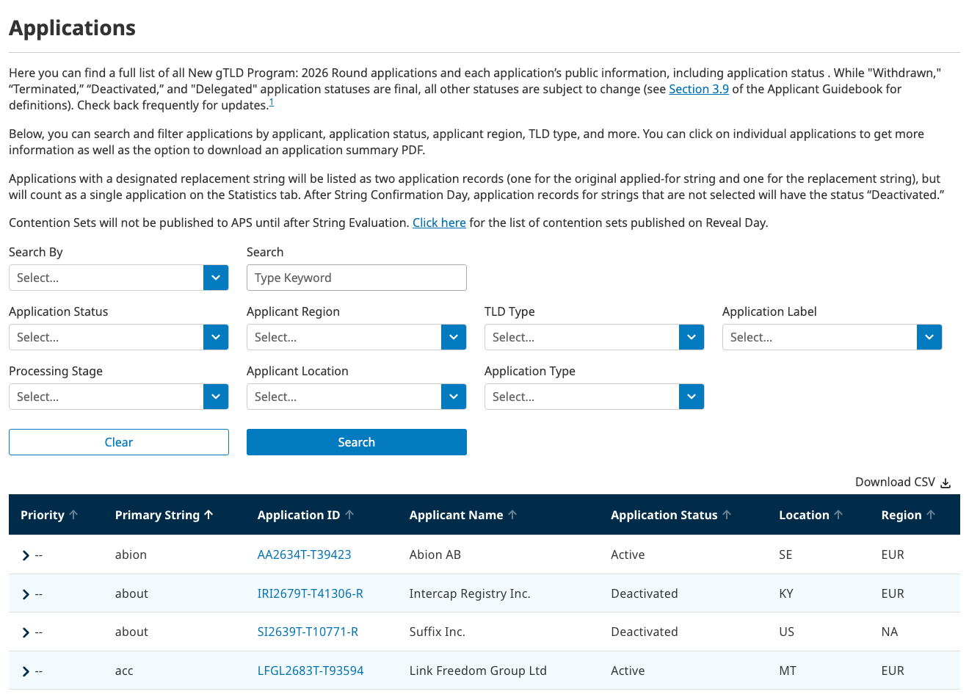
Task: Open the Processing Stage dropdown
Action: tap(119, 397)
